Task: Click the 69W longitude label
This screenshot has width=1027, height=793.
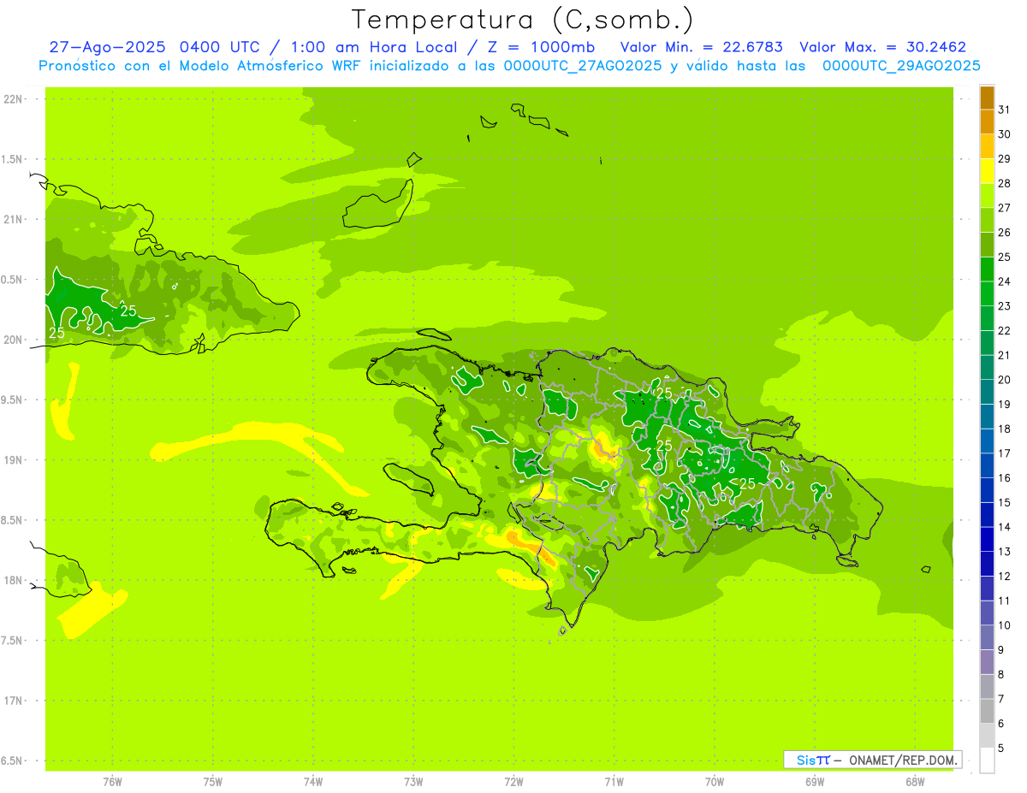Action: (815, 782)
